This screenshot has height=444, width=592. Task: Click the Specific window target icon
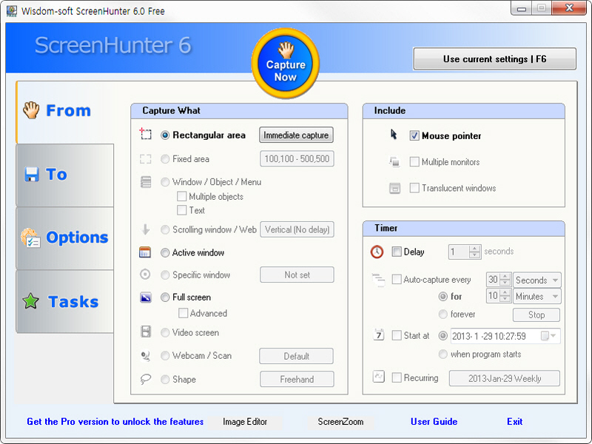(x=145, y=274)
